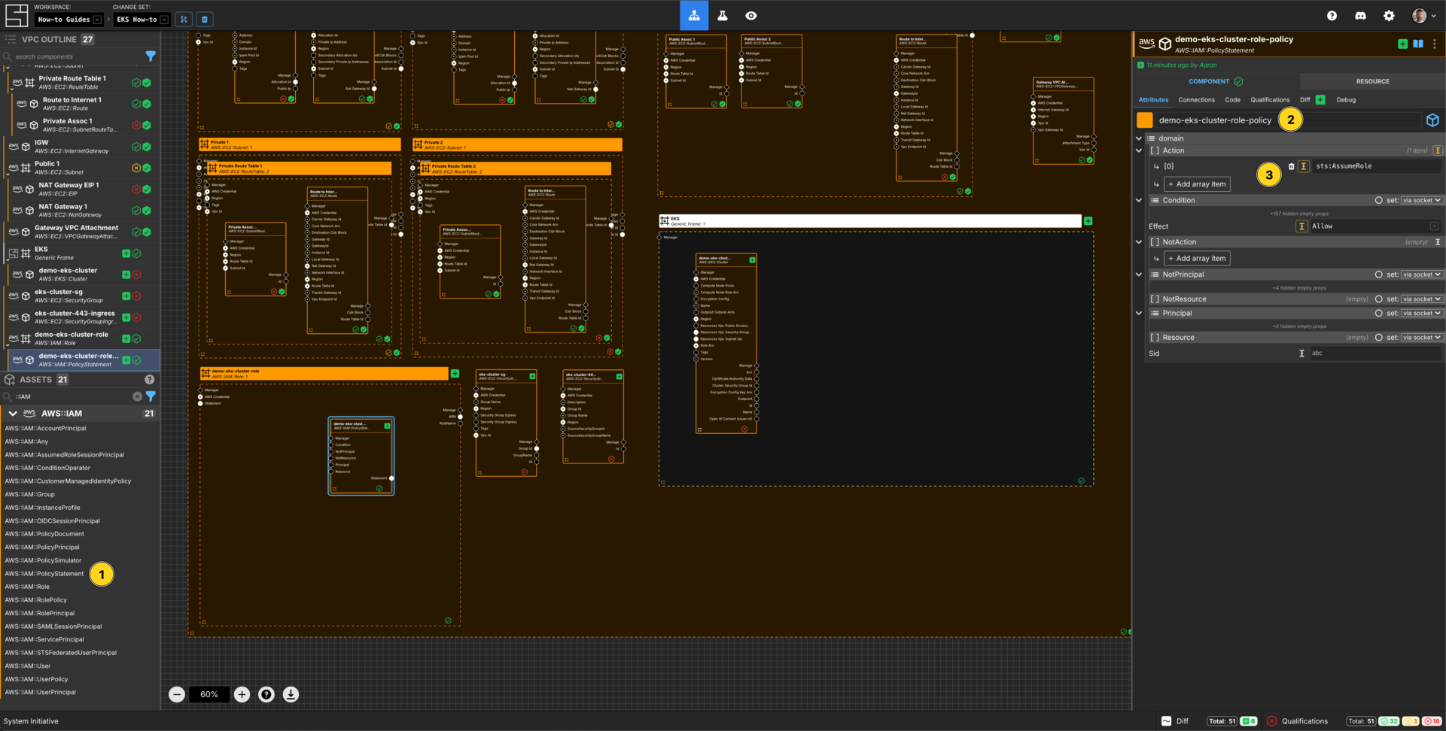This screenshot has height=731, width=1446.
Task: Select NAT Gateway EIP 1 in outline
Action: [x=80, y=189]
